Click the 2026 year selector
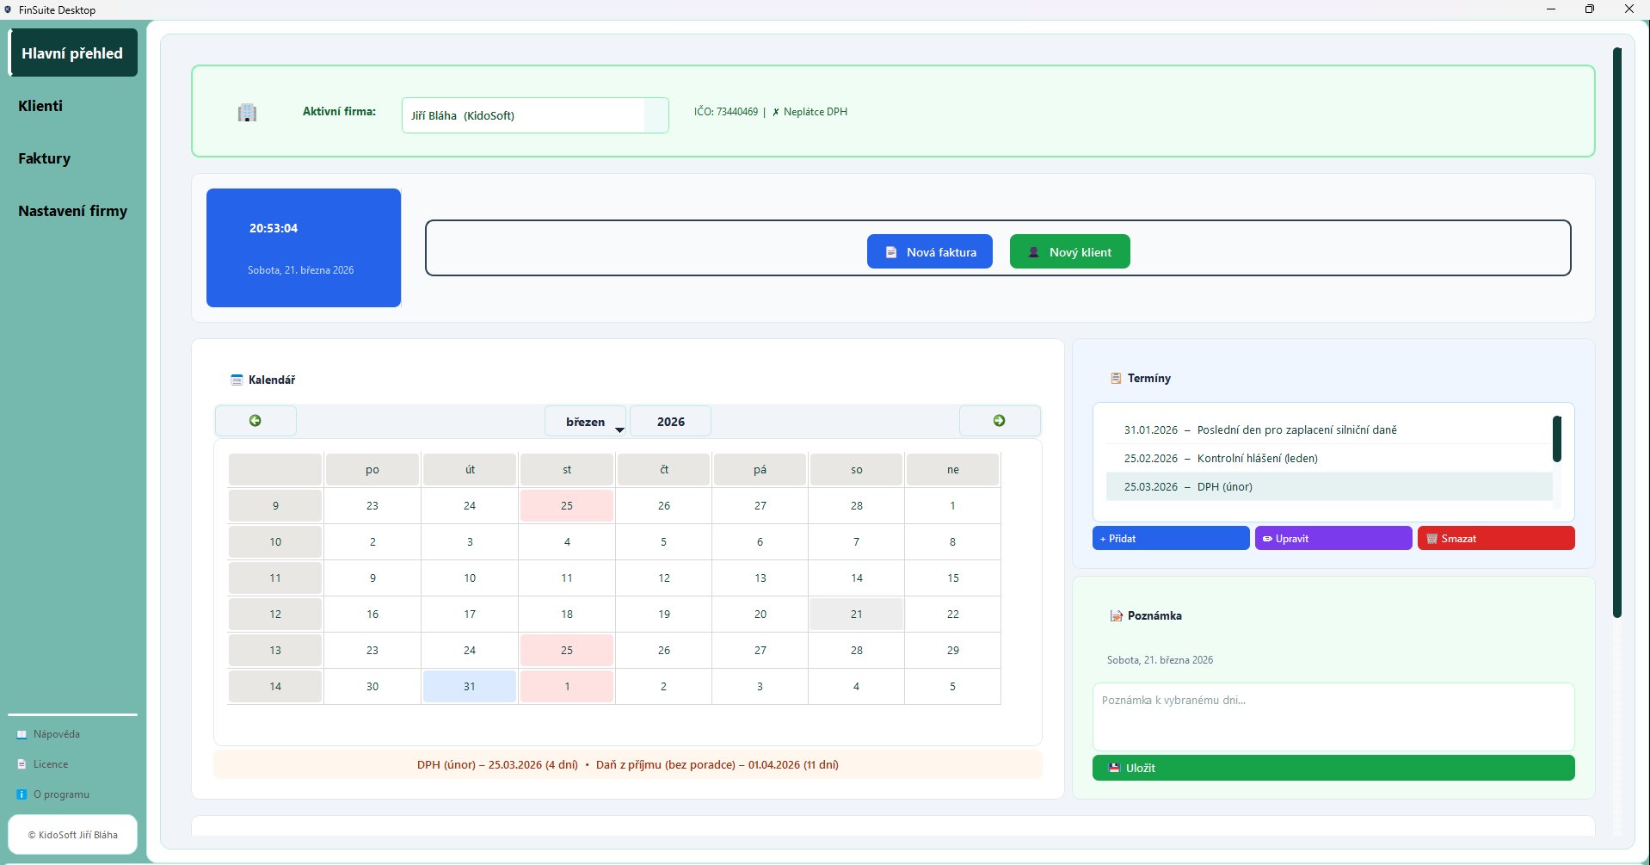Screen dimensions: 1650x865 coord(670,422)
